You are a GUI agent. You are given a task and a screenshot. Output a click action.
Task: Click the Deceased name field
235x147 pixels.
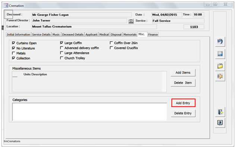click(x=82, y=15)
